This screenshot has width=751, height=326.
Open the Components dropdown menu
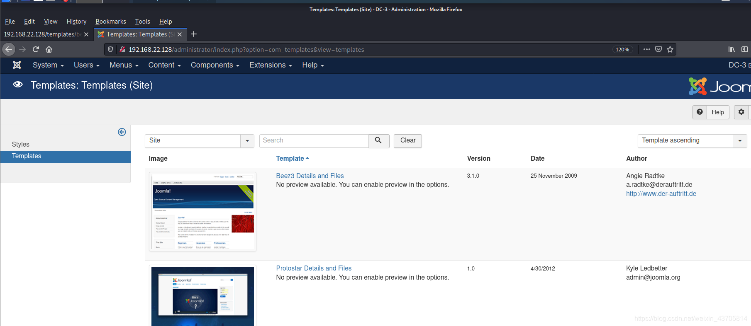(215, 65)
